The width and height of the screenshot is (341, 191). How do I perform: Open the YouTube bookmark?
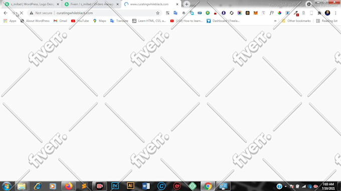click(80, 21)
